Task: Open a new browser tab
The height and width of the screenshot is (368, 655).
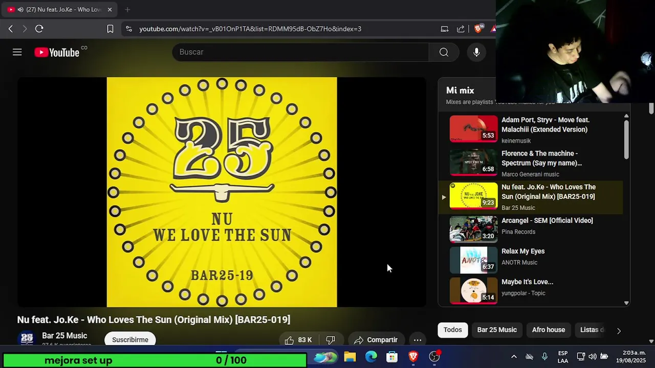Action: 127,9
